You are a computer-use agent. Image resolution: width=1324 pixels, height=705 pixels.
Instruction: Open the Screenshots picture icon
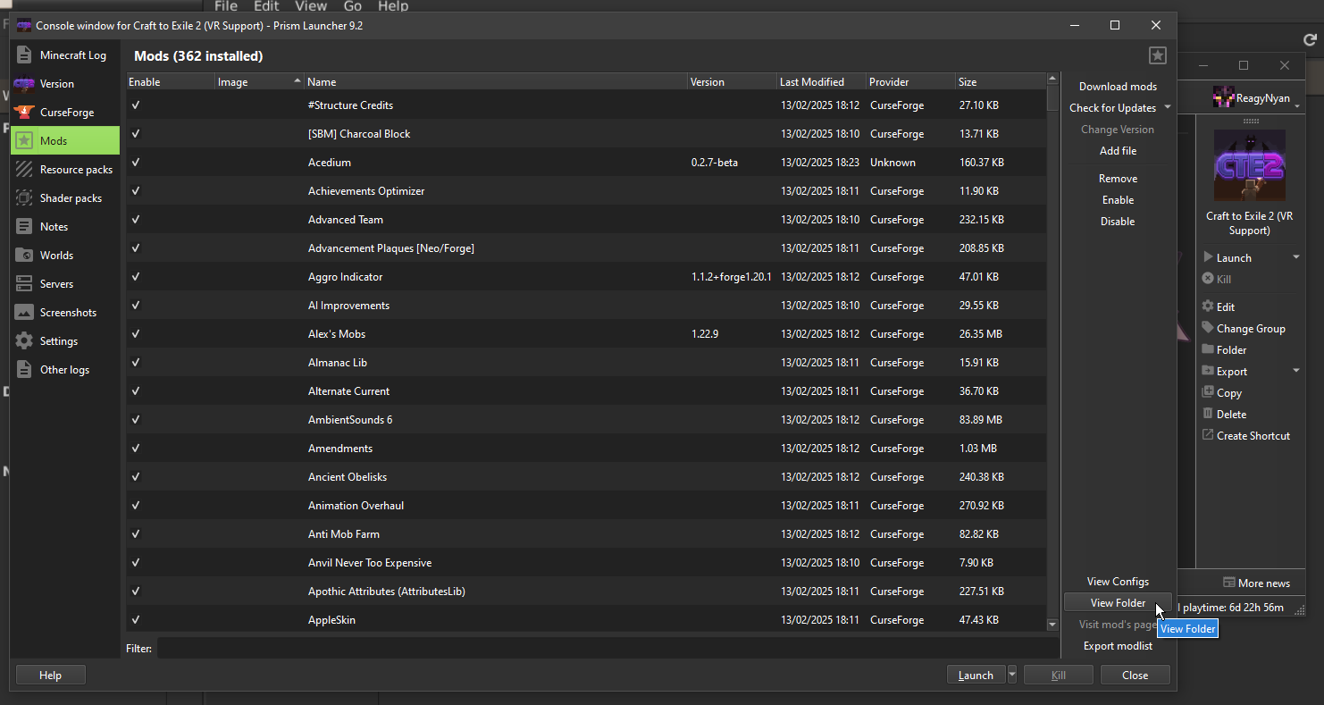pyautogui.click(x=24, y=313)
